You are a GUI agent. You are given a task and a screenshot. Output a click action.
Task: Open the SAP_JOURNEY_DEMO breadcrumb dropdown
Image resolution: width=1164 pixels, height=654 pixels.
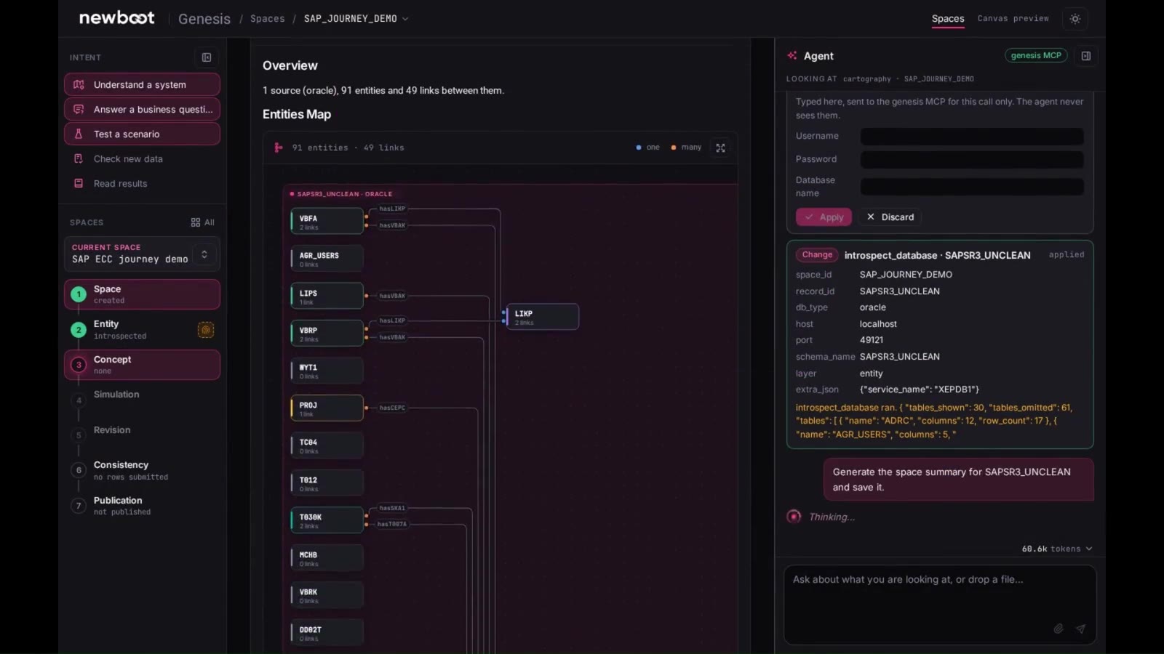click(356, 19)
